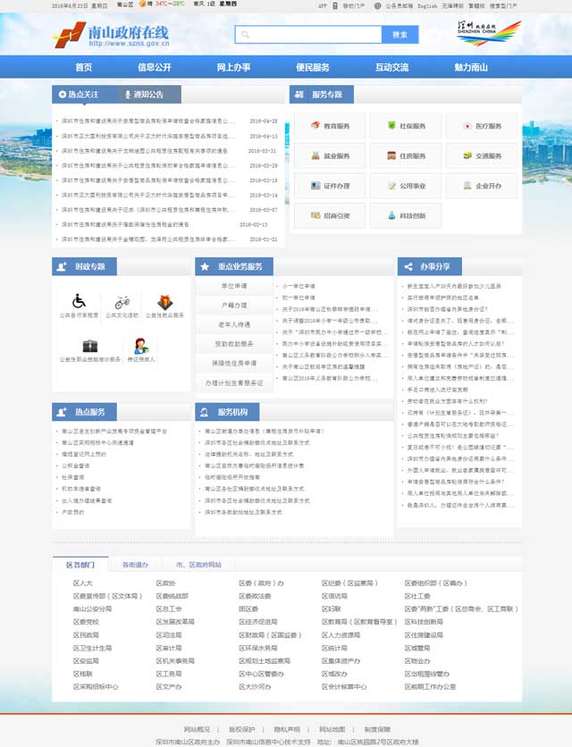Screen dimensions: 572x747
Task: Select the 学位申请 side tab
Action: click(x=234, y=286)
